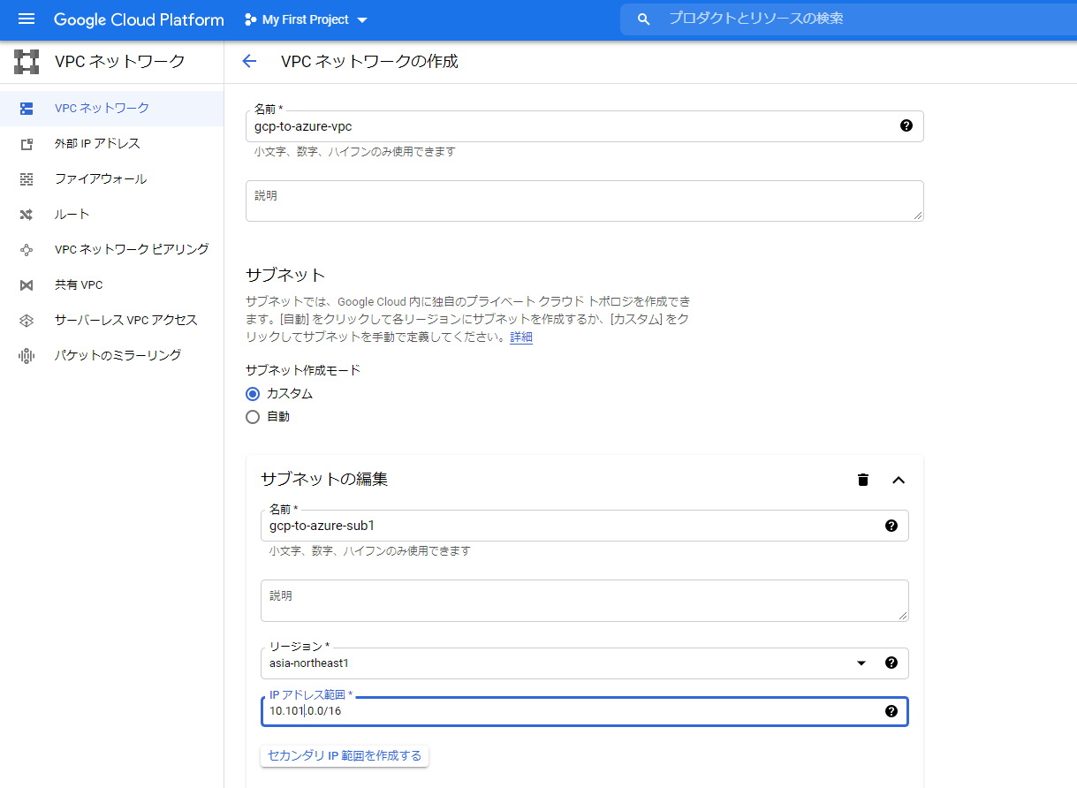Open the hamburger navigation menu
The image size is (1077, 788).
click(x=27, y=19)
